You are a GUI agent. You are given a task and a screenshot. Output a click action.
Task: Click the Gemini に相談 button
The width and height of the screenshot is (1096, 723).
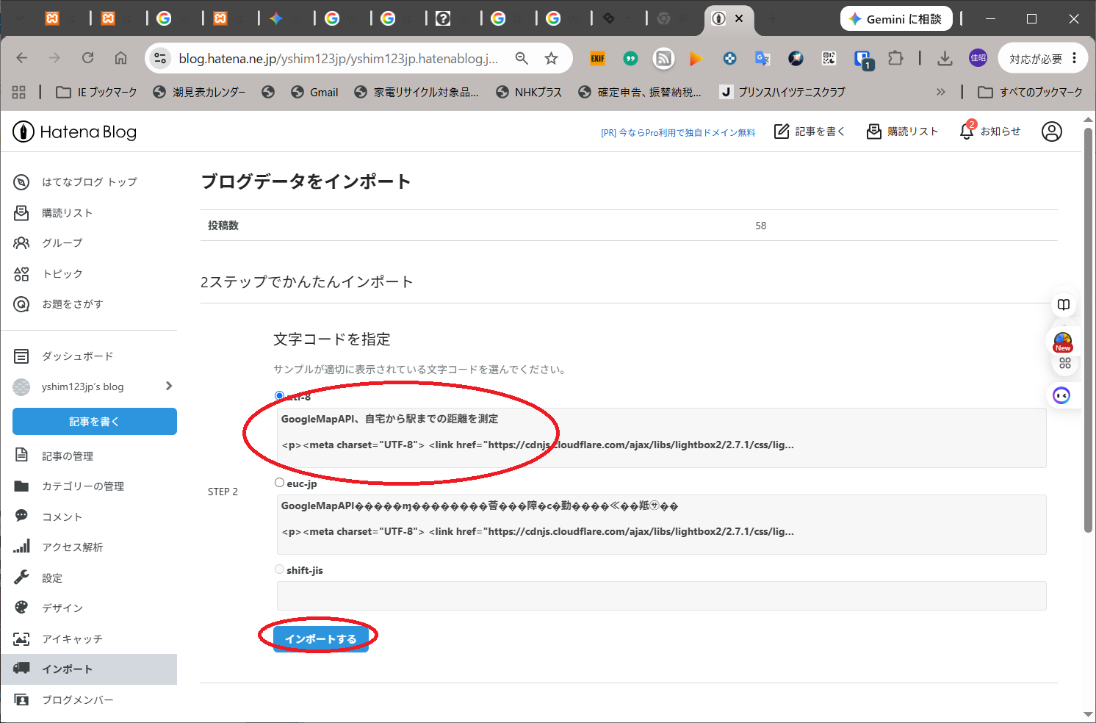[896, 18]
